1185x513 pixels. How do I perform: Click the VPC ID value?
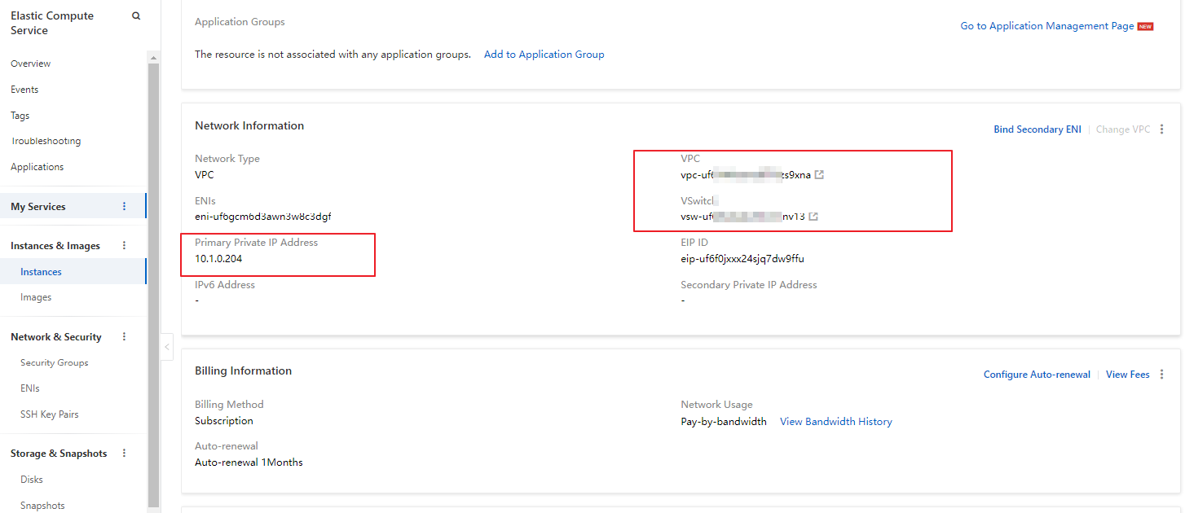(746, 175)
